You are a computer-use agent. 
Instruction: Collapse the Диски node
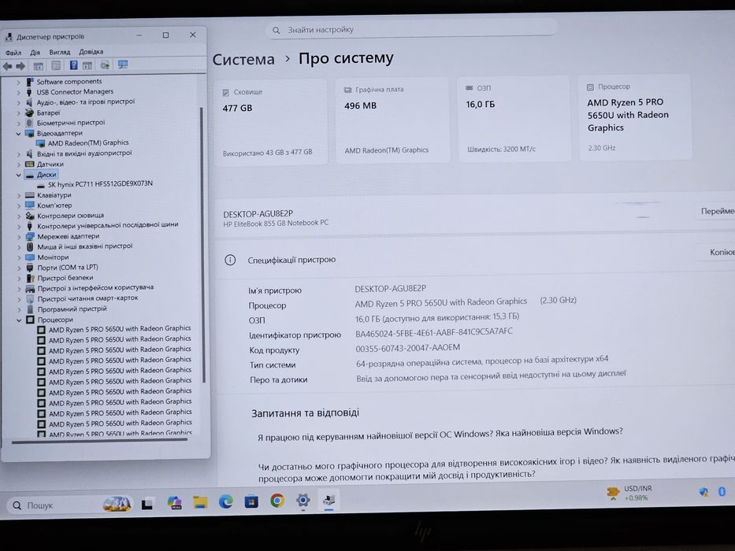pyautogui.click(x=19, y=175)
